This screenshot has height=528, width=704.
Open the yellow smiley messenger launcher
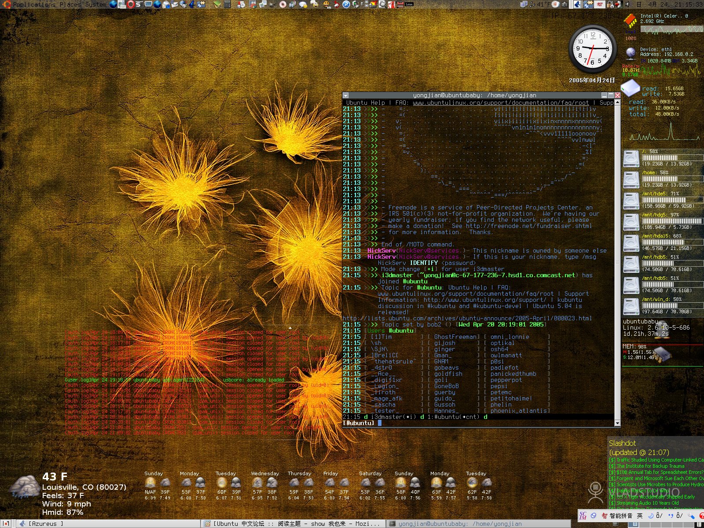[327, 4]
